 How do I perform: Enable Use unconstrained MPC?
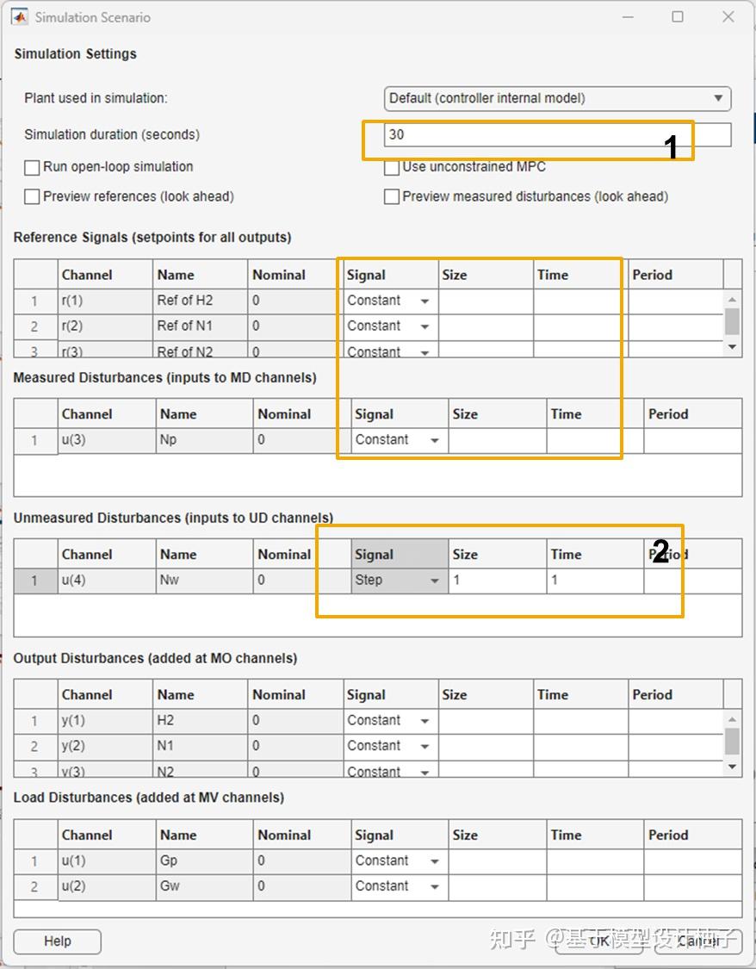(392, 167)
